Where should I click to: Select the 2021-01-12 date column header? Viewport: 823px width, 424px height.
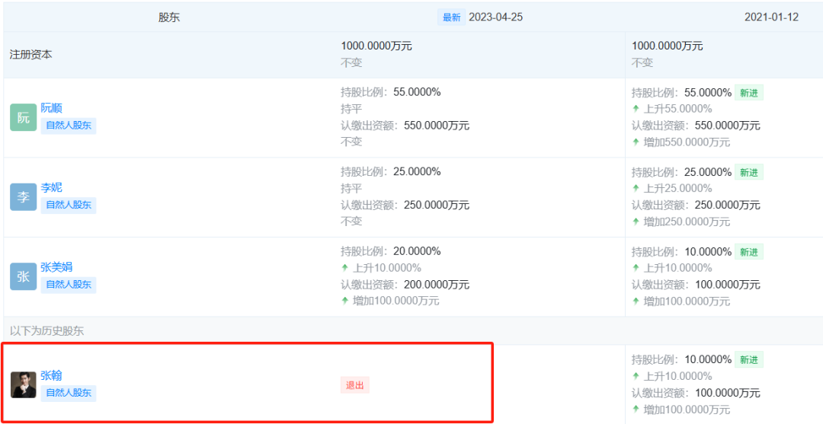pos(771,17)
